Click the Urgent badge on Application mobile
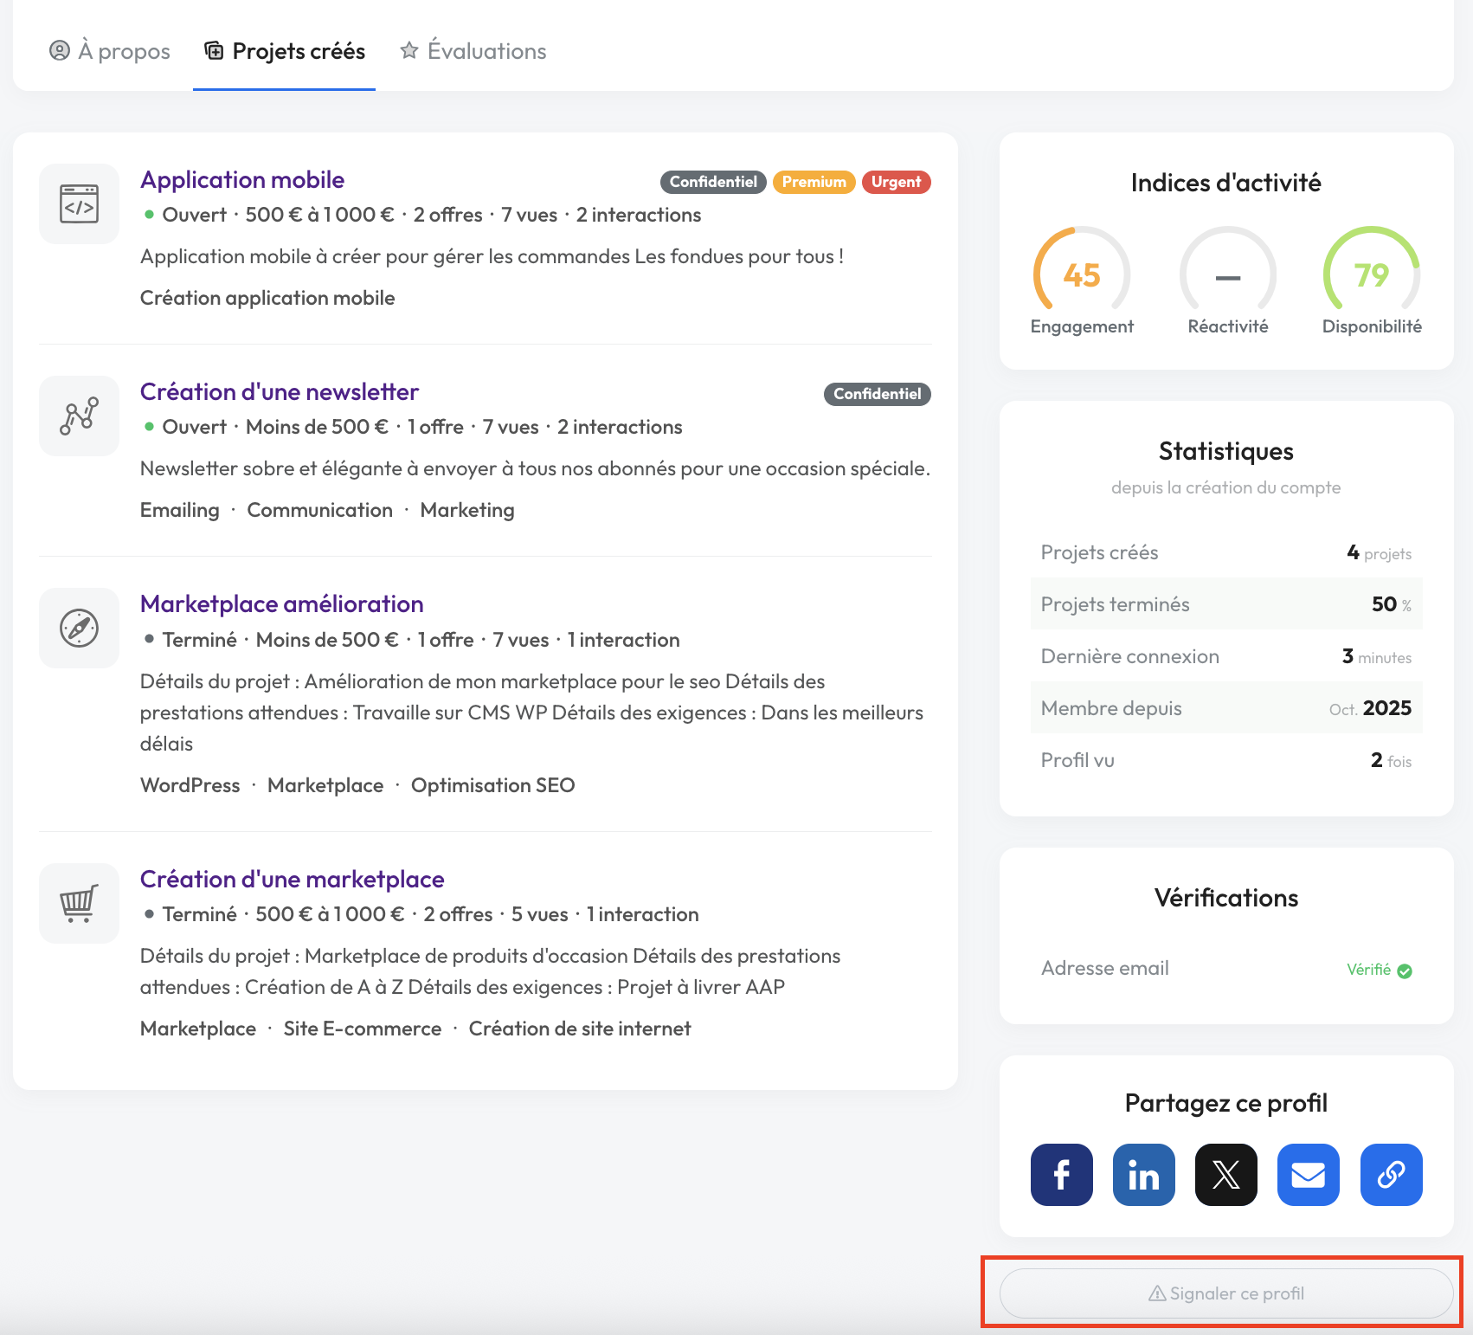The image size is (1473, 1335). coord(896,182)
